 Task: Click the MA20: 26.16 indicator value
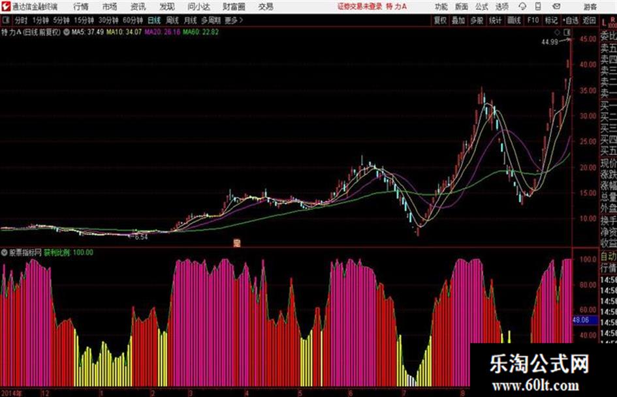click(162, 32)
